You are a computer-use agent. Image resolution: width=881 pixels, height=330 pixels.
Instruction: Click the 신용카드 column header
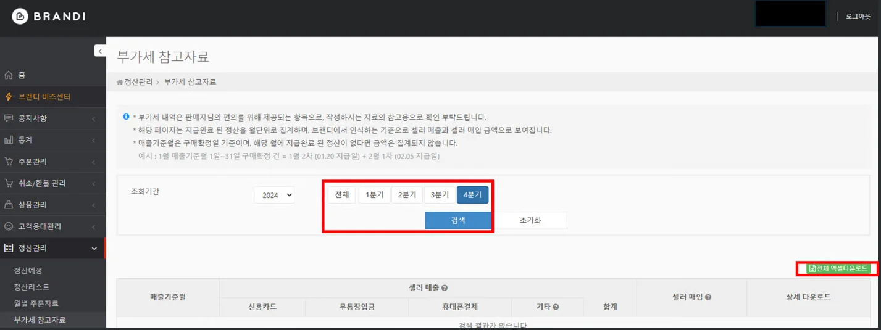click(262, 307)
